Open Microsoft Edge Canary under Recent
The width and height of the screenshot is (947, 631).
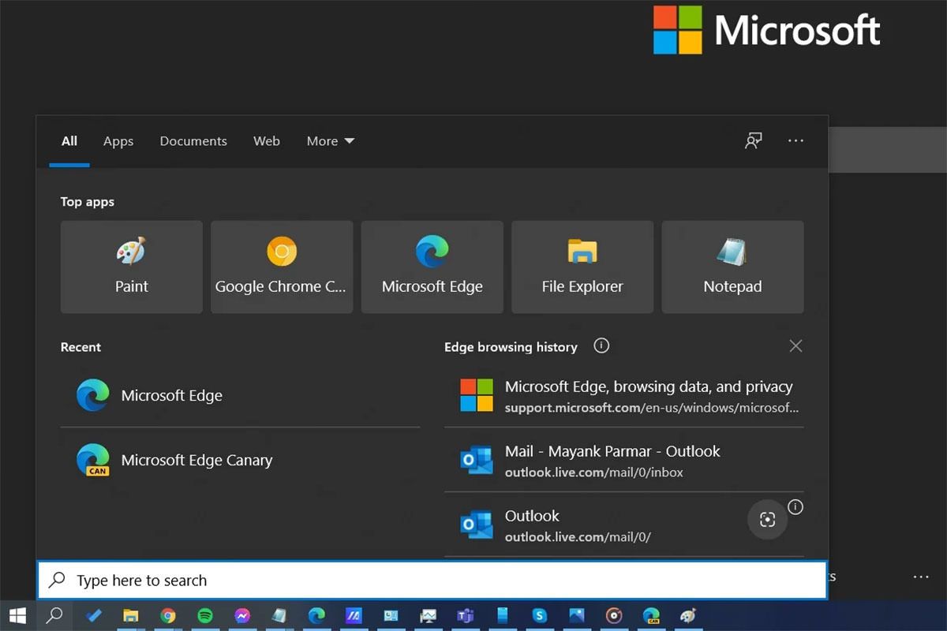tap(240, 460)
